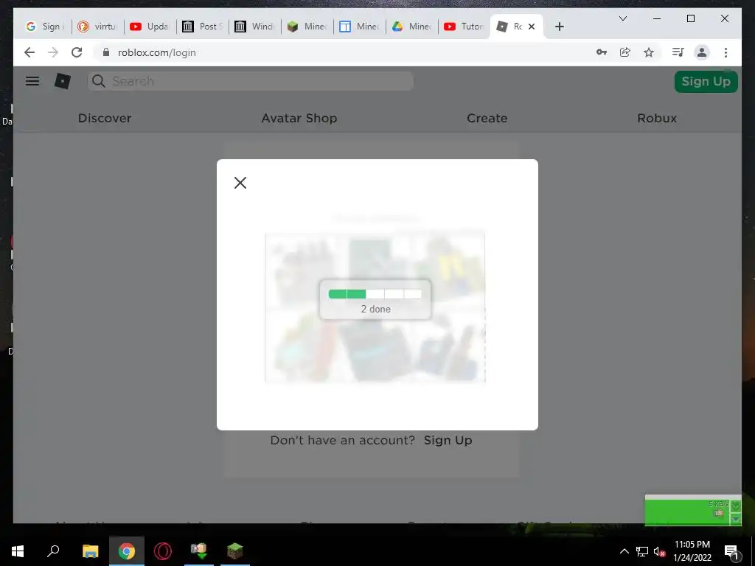Share this page via share icon

coord(625,52)
